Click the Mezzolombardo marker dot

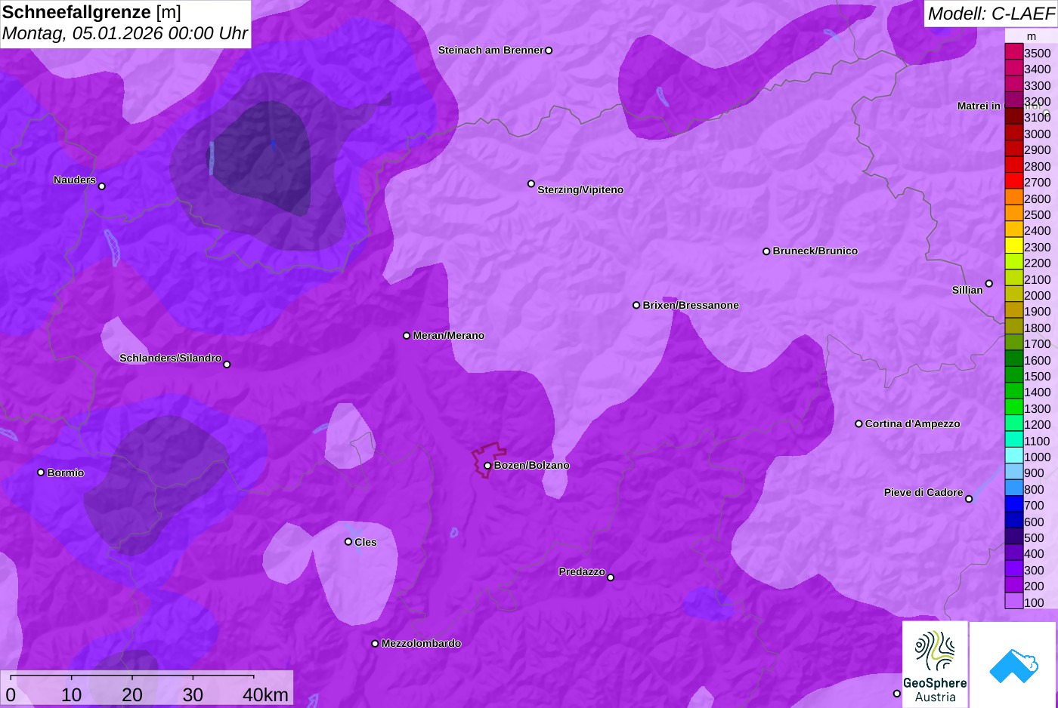(375, 644)
